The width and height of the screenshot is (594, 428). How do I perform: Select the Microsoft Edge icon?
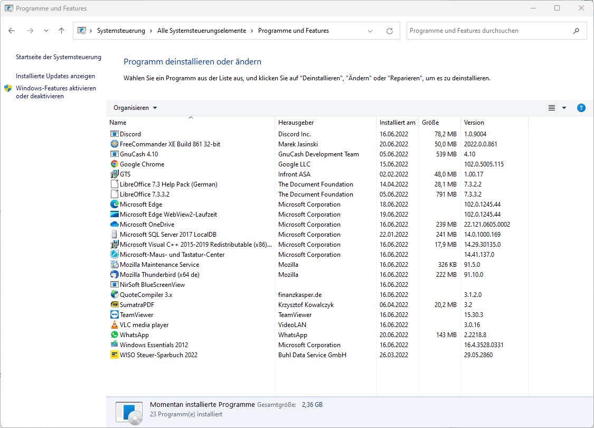pos(114,204)
